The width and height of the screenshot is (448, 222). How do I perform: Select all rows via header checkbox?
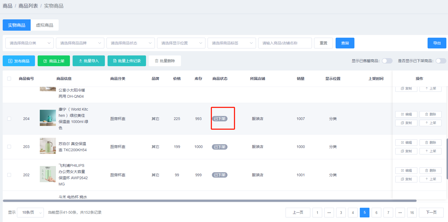[x=9, y=79]
